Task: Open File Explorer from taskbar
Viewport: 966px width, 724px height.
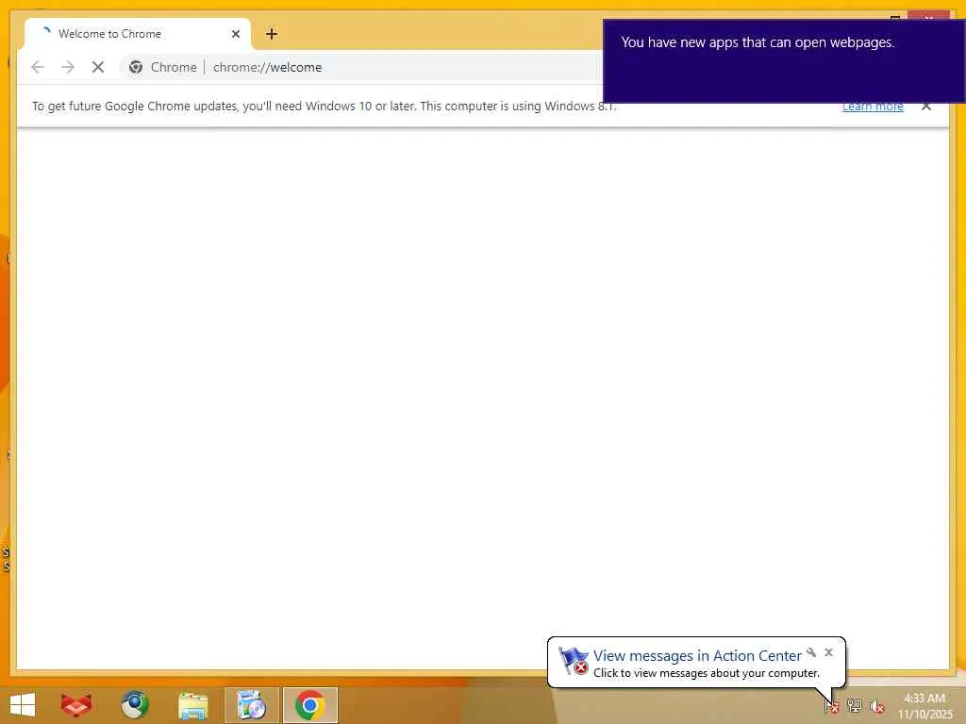Action: 192,705
